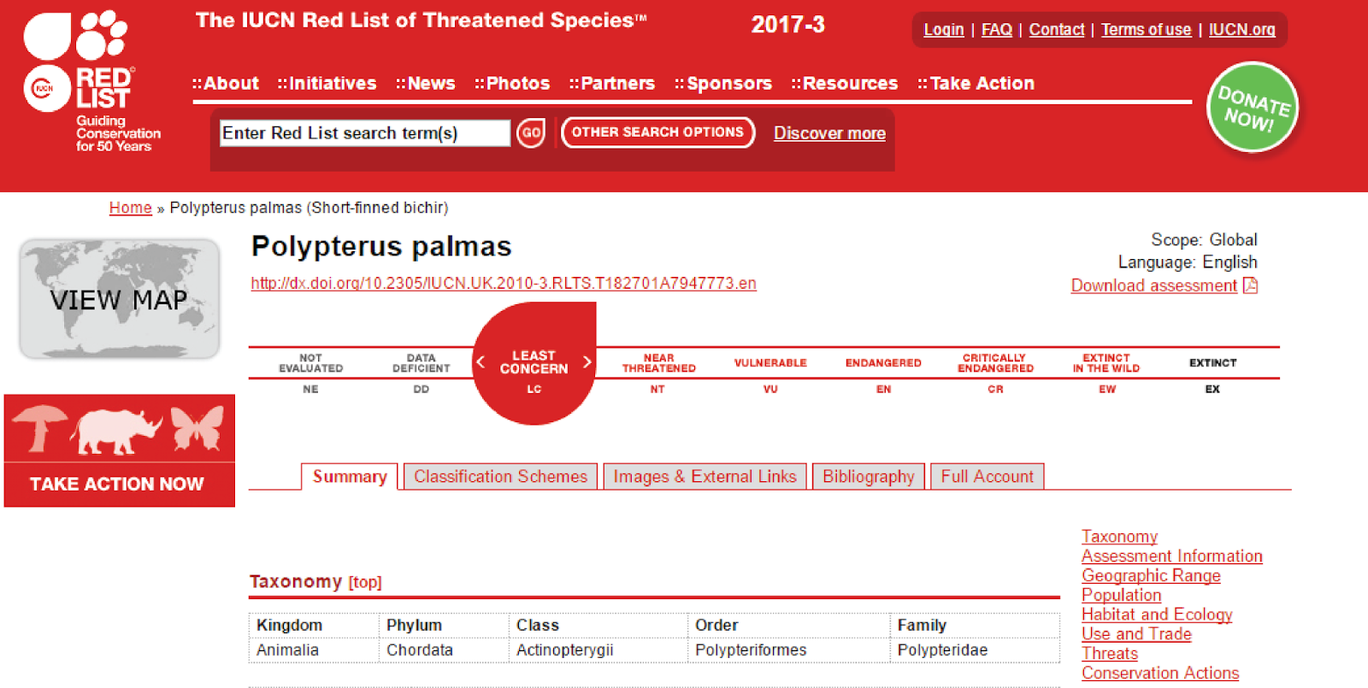The image size is (1368, 688).
Task: Open the About menu
Action: click(226, 83)
